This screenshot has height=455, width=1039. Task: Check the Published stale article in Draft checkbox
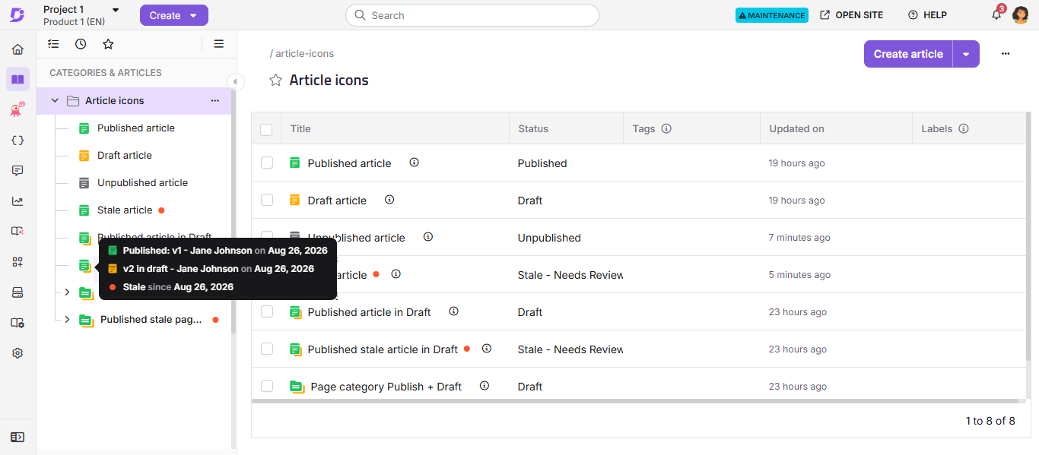pyautogui.click(x=267, y=349)
